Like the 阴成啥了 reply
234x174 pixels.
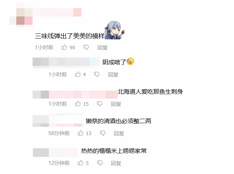pyautogui.click(x=78, y=74)
